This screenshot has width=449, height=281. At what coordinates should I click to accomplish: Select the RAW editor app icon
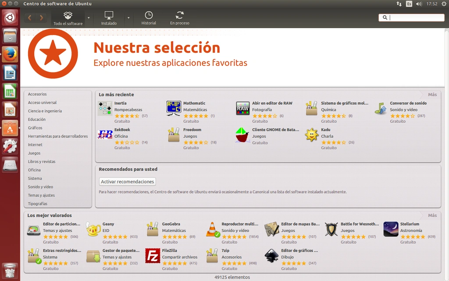242,108
